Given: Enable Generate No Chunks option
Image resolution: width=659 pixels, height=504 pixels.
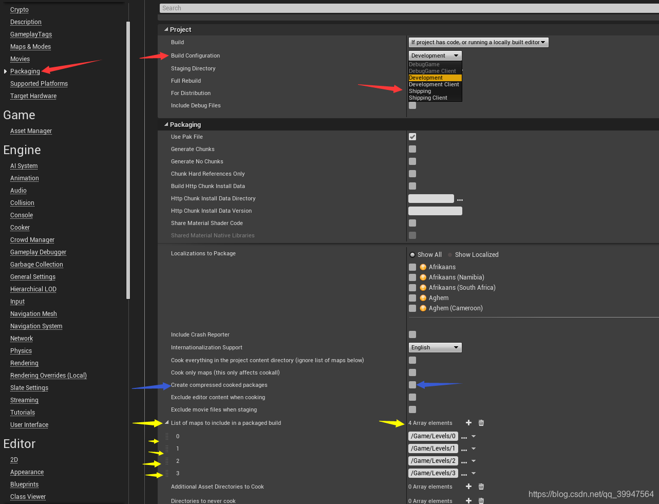Looking at the screenshot, I should point(412,161).
